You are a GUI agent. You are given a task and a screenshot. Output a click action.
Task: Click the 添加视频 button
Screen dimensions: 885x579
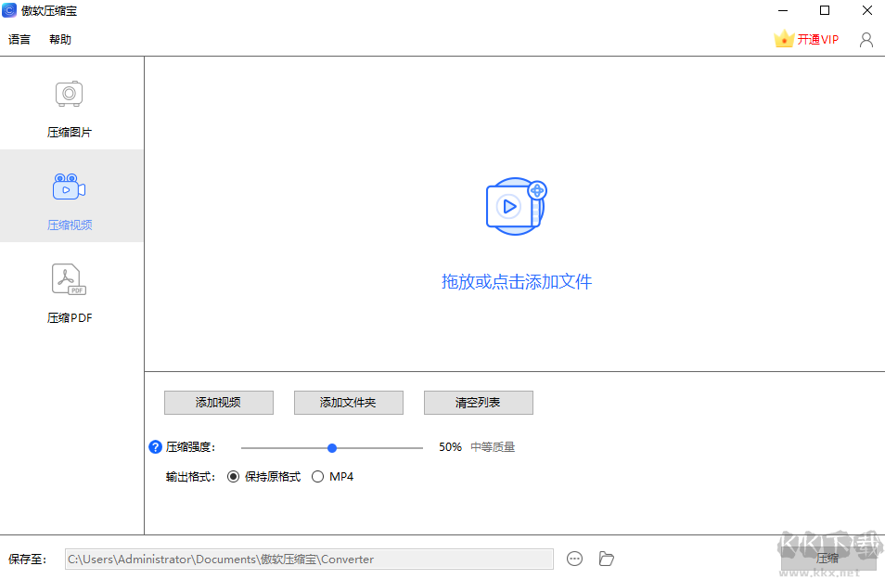point(218,402)
